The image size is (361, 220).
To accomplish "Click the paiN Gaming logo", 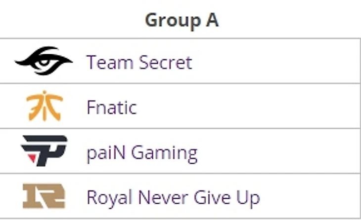I will click(44, 151).
